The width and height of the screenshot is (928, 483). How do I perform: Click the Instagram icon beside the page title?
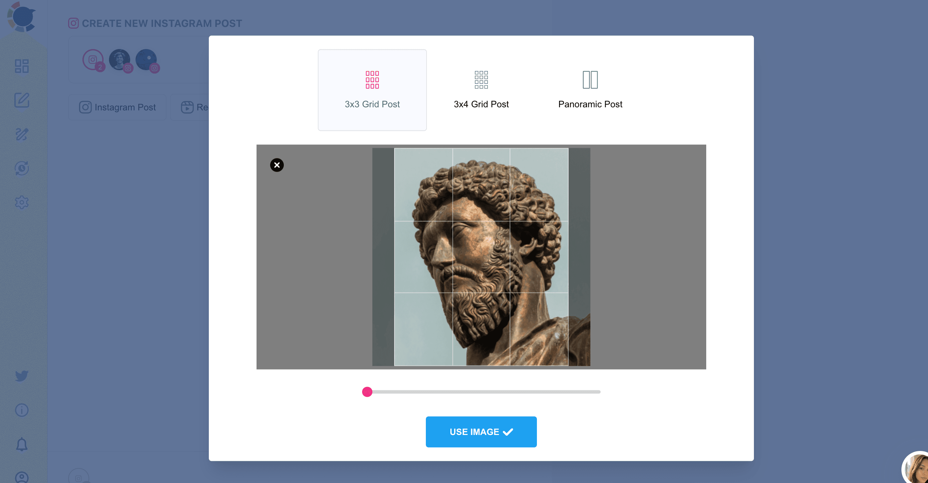click(x=73, y=24)
